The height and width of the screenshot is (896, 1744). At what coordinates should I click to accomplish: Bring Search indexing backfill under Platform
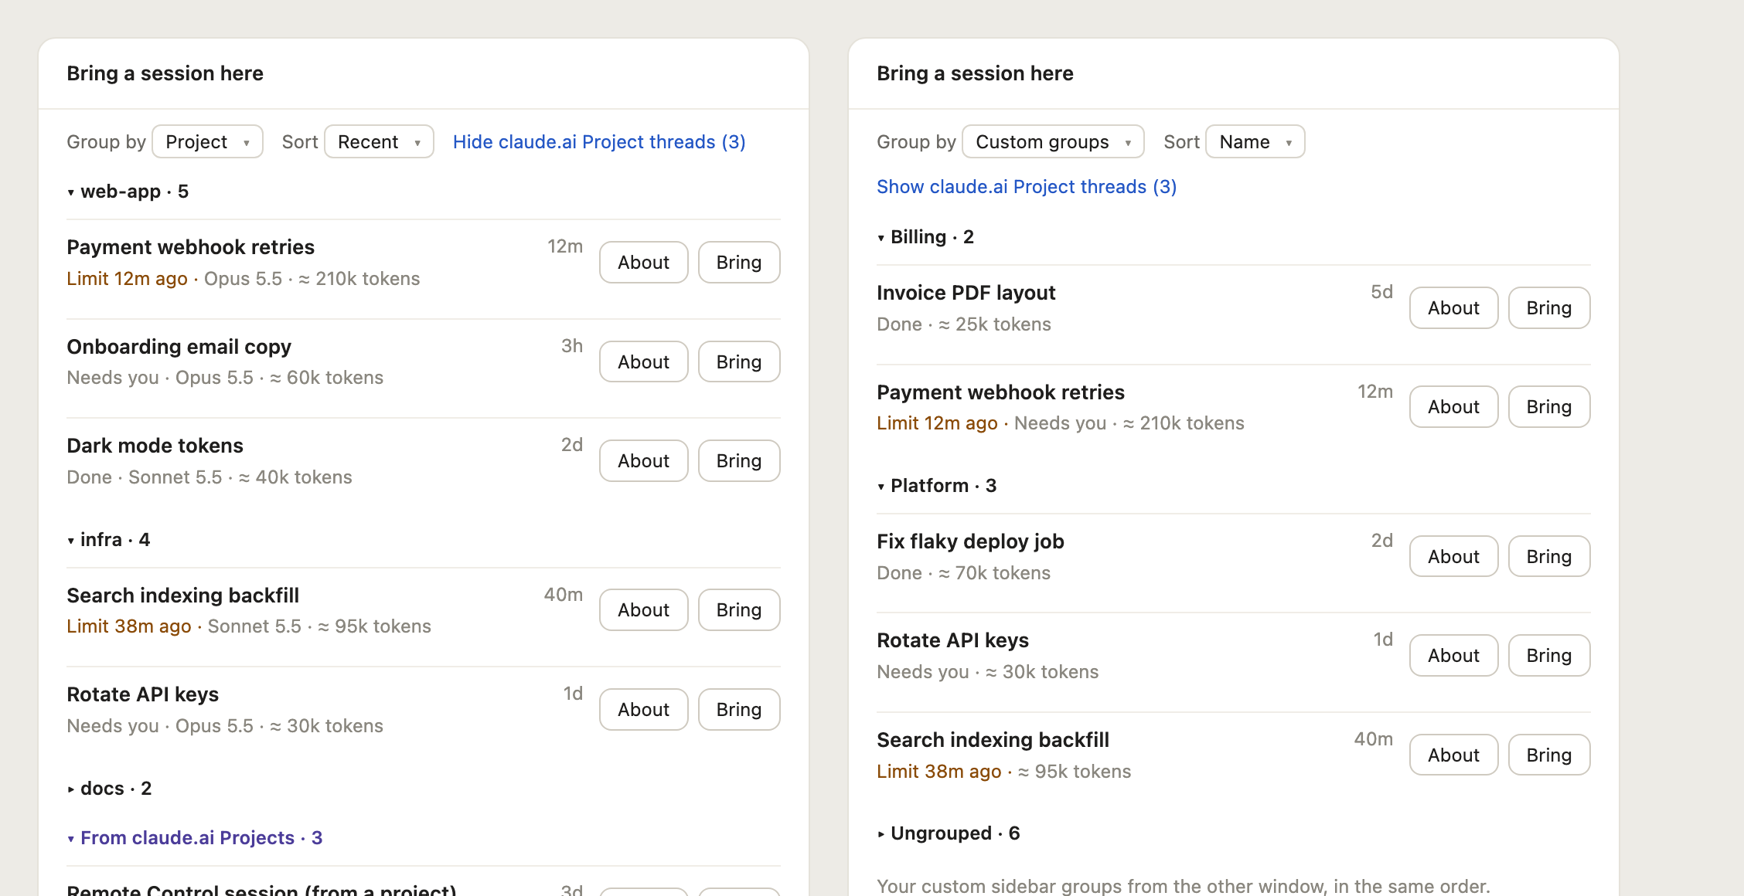[1549, 755]
